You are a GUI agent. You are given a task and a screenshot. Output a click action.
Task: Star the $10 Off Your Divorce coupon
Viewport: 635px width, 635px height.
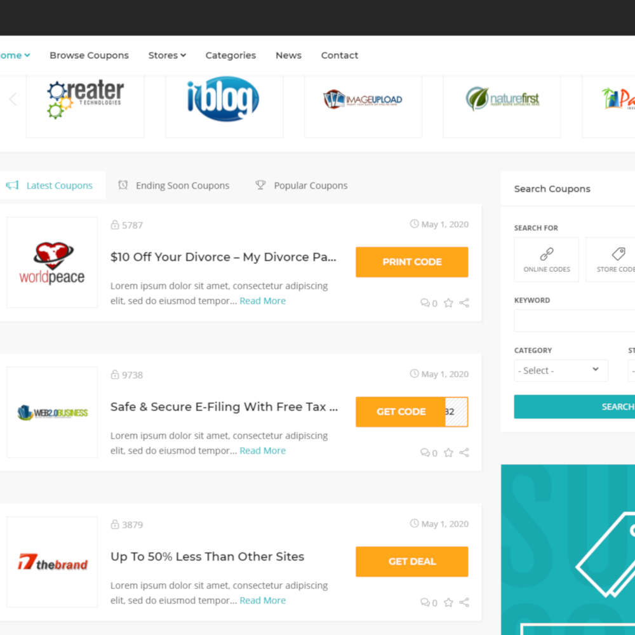[x=448, y=303]
